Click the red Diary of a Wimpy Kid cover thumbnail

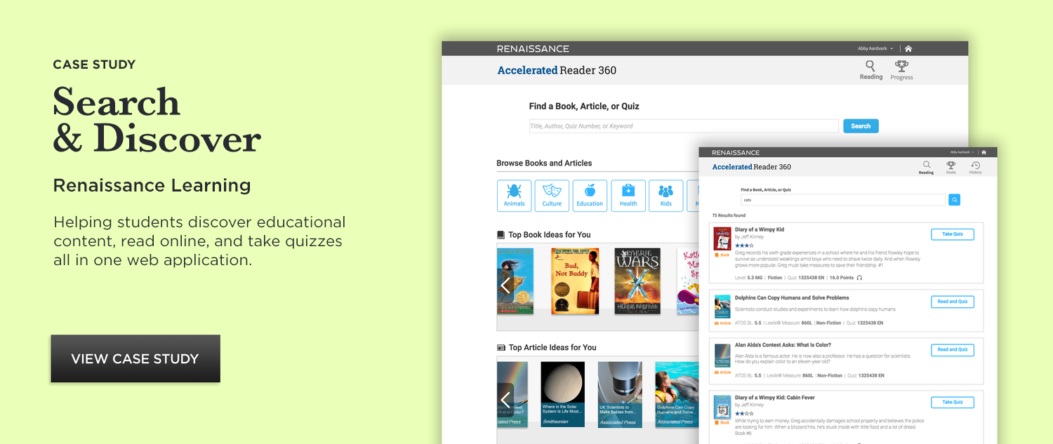tap(722, 238)
